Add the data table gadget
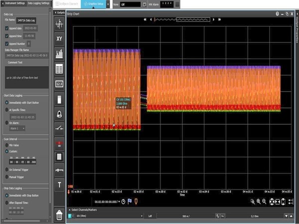Screen dimensions: 299x224 point(59,69)
